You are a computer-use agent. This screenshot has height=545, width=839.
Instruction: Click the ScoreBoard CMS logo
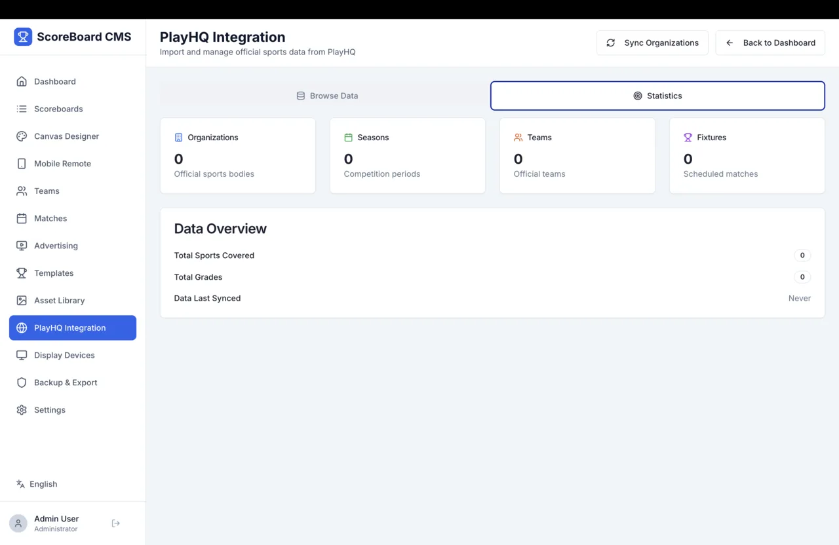click(x=72, y=37)
